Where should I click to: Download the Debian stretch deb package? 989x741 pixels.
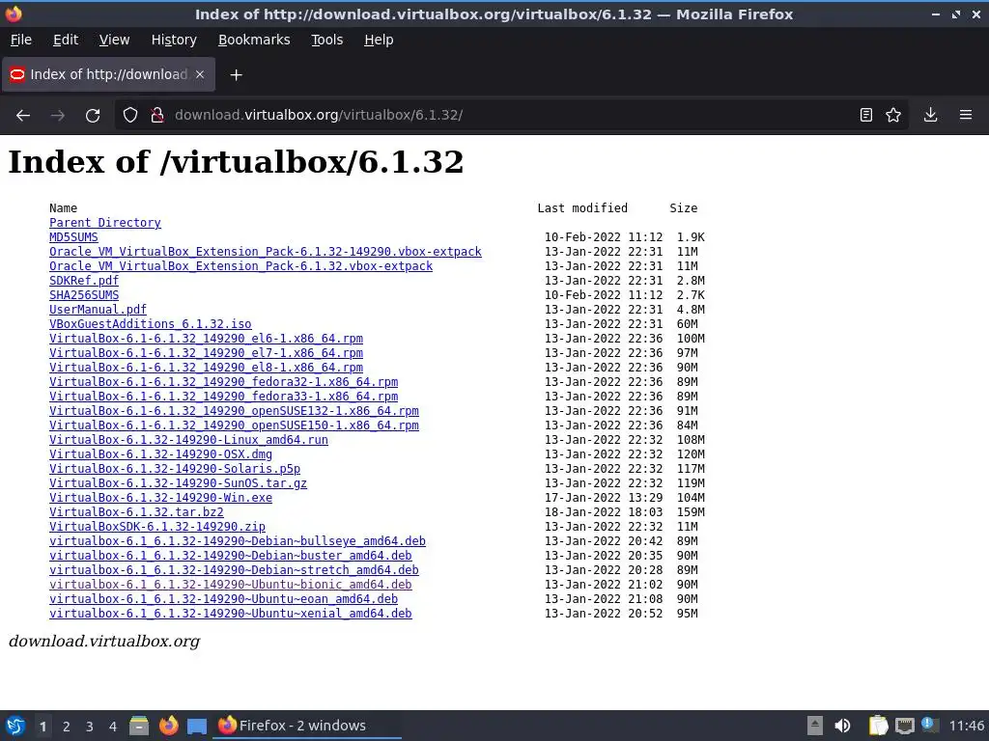234,570
